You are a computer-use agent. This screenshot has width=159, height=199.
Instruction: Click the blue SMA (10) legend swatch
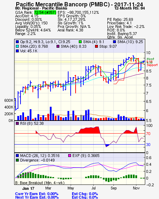pyautogui.click(x=114, y=42)
